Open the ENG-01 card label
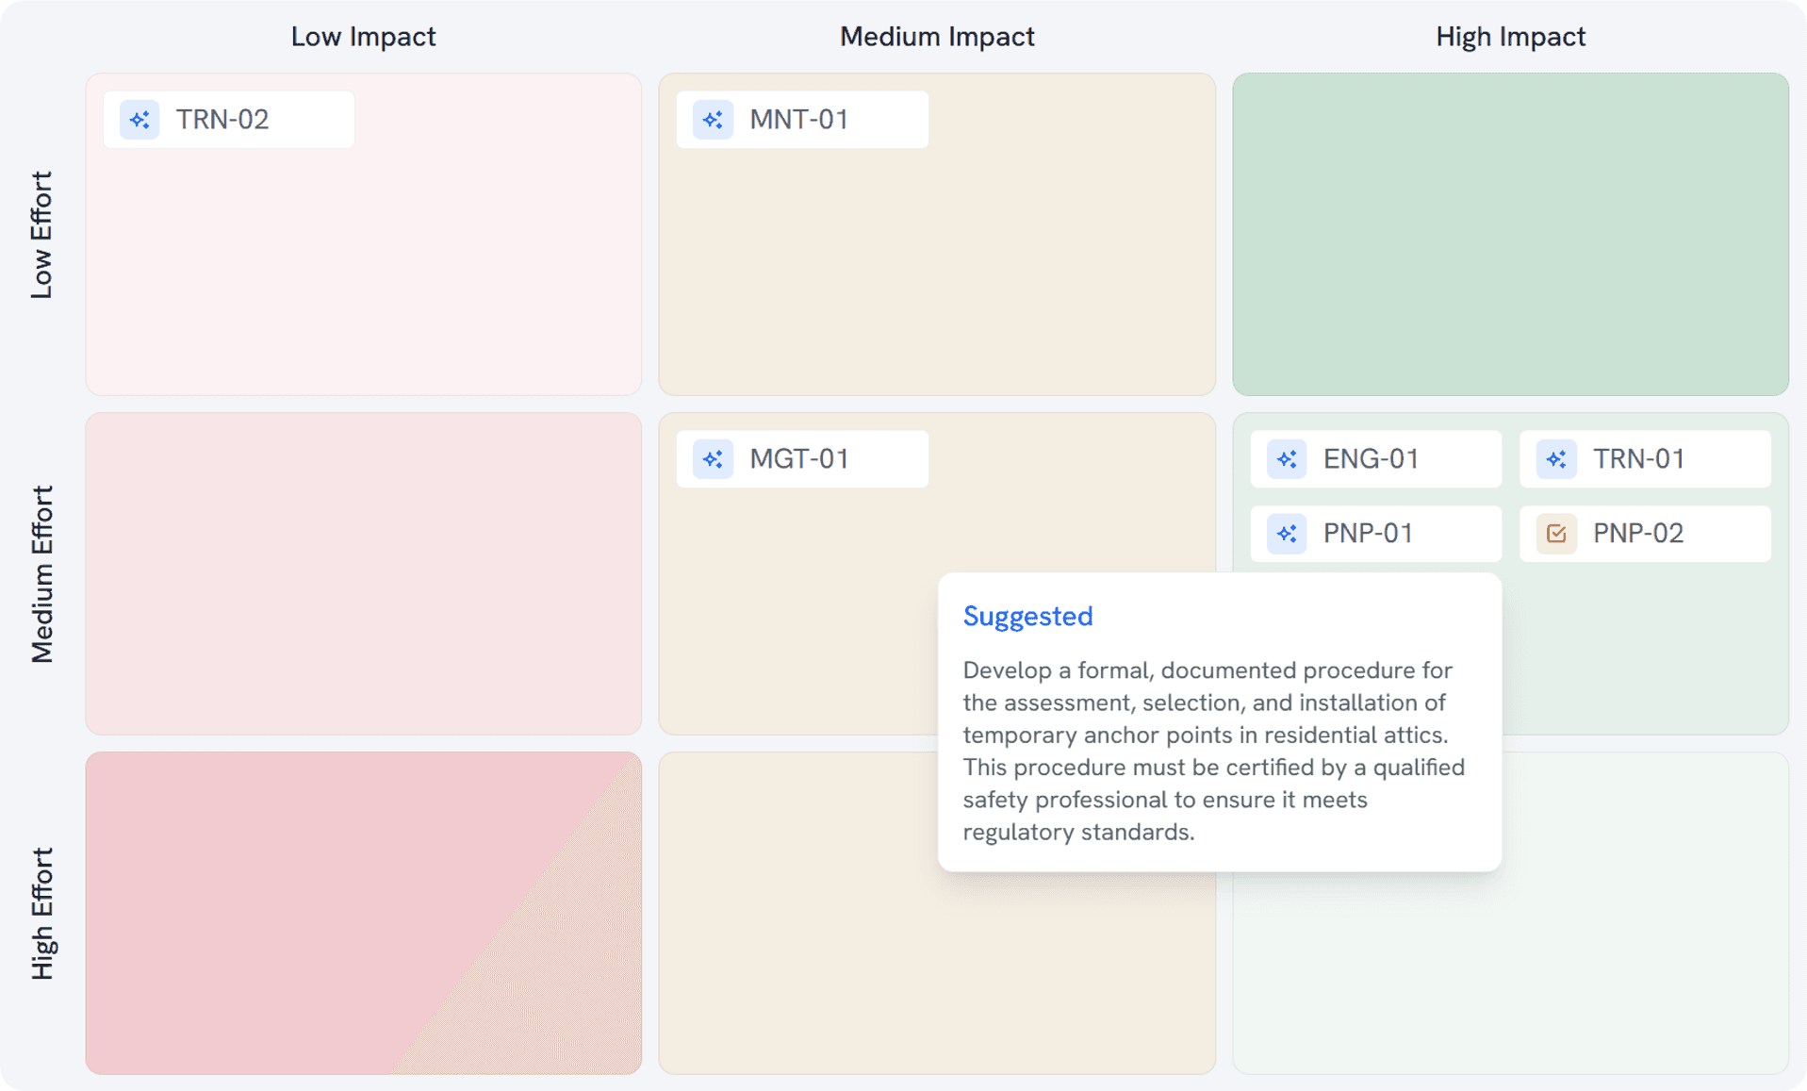The image size is (1807, 1091). [1372, 459]
